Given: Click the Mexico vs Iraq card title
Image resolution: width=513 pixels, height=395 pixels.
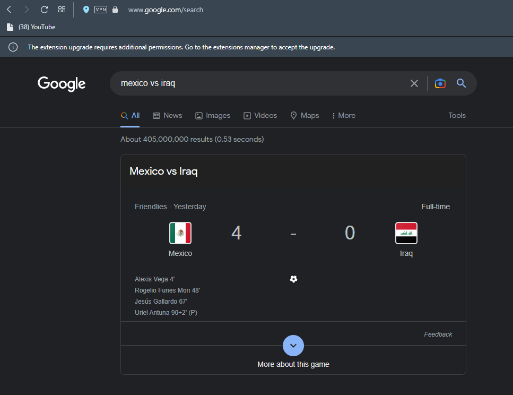Looking at the screenshot, I should (x=163, y=171).
